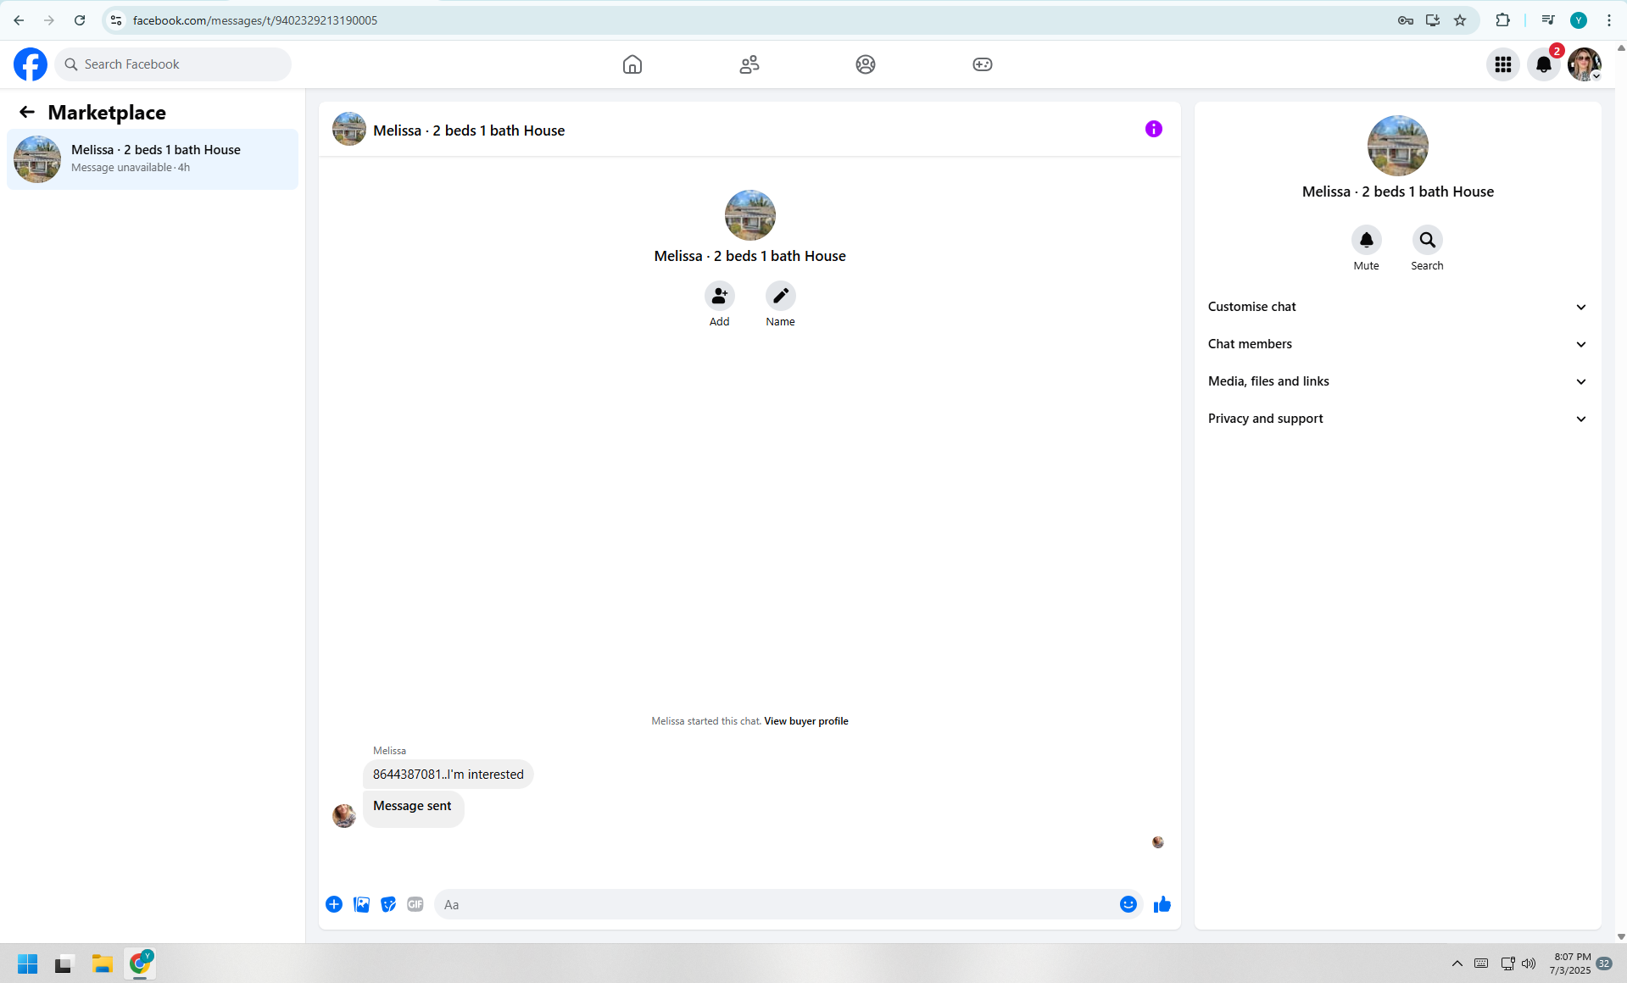Screen dimensions: 1627x983
Task: Send a thumbs-up like
Action: 1162,904
